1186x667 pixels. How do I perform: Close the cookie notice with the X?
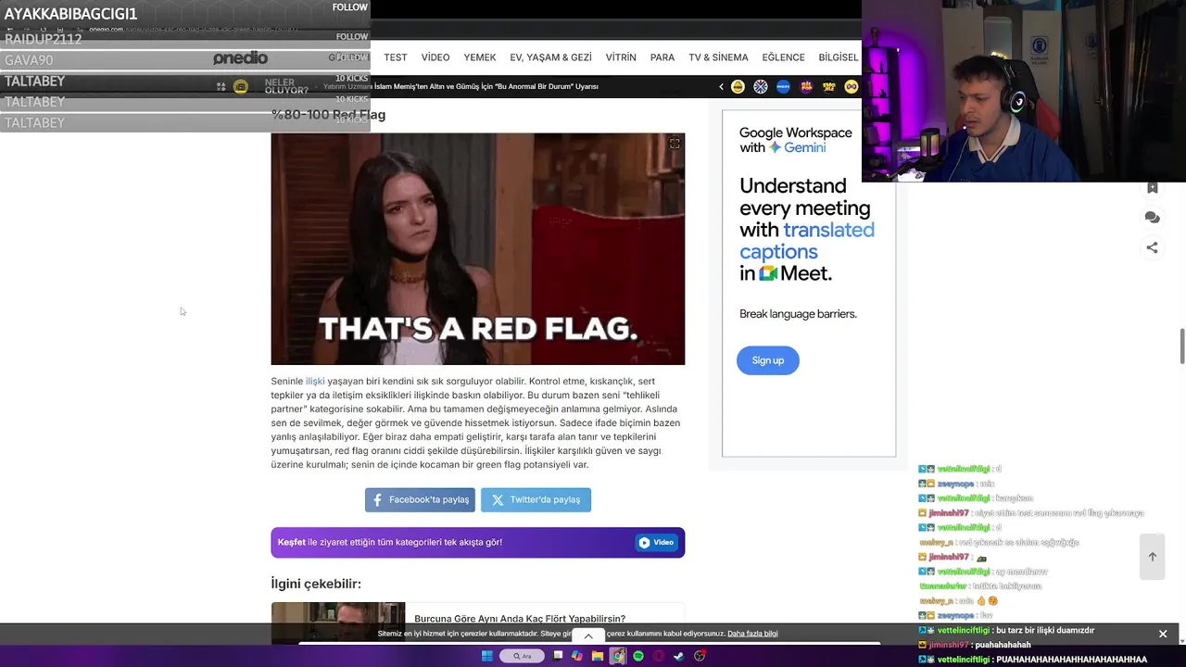coord(1163,634)
